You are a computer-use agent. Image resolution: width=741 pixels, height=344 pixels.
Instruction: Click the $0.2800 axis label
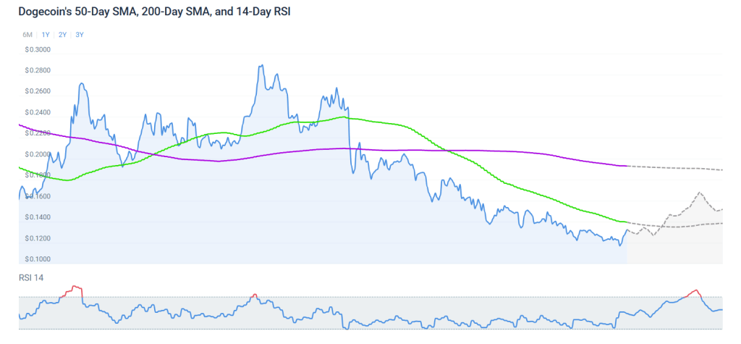click(x=38, y=70)
